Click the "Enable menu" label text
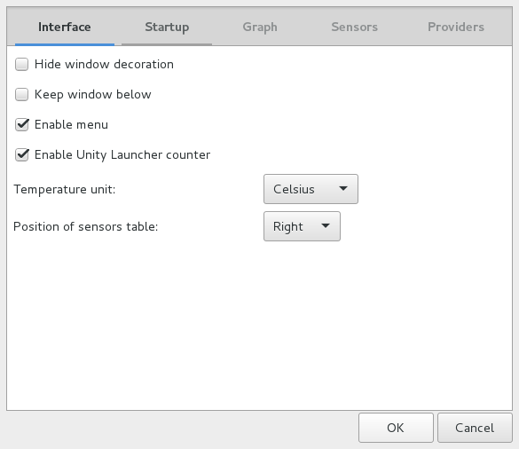519x449 pixels. (71, 125)
